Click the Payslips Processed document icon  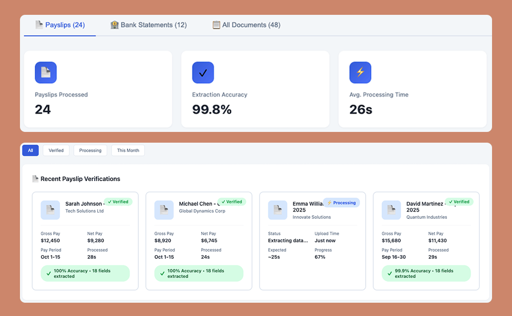click(x=46, y=72)
